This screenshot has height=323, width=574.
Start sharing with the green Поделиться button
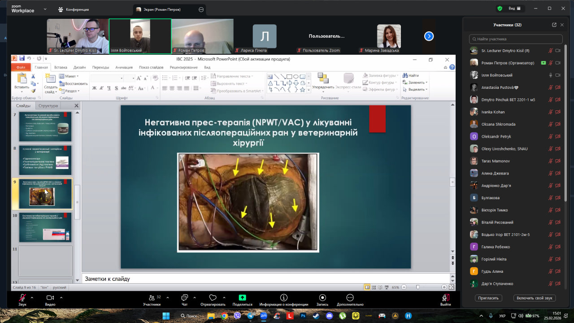pos(242,298)
